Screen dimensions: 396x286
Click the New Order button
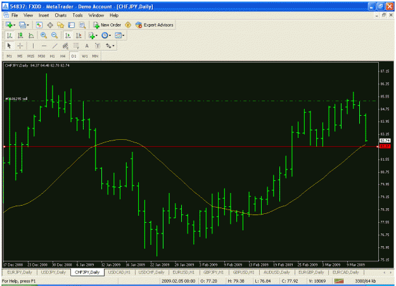pyautogui.click(x=107, y=25)
